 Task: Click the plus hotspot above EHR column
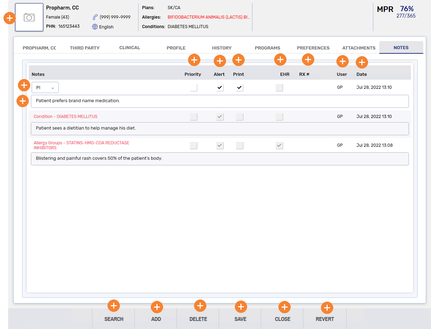tap(280, 60)
